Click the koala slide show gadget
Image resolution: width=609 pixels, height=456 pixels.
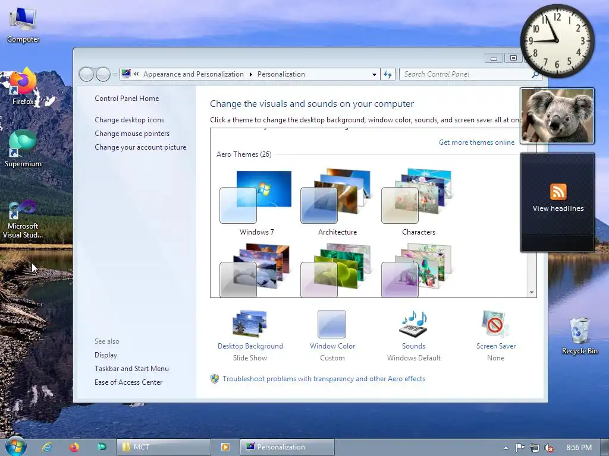point(557,116)
